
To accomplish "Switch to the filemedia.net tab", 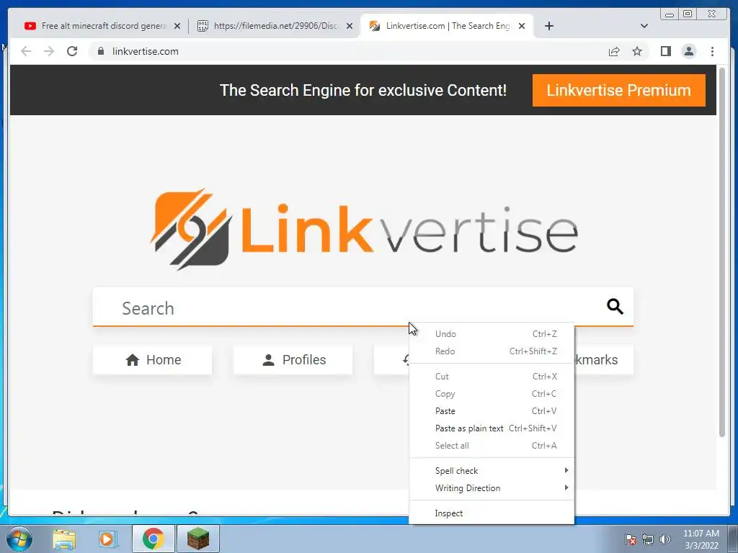I will coord(276,26).
